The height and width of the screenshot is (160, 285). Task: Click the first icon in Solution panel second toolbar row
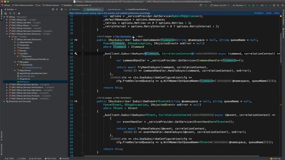pyautogui.click(x=6, y=13)
